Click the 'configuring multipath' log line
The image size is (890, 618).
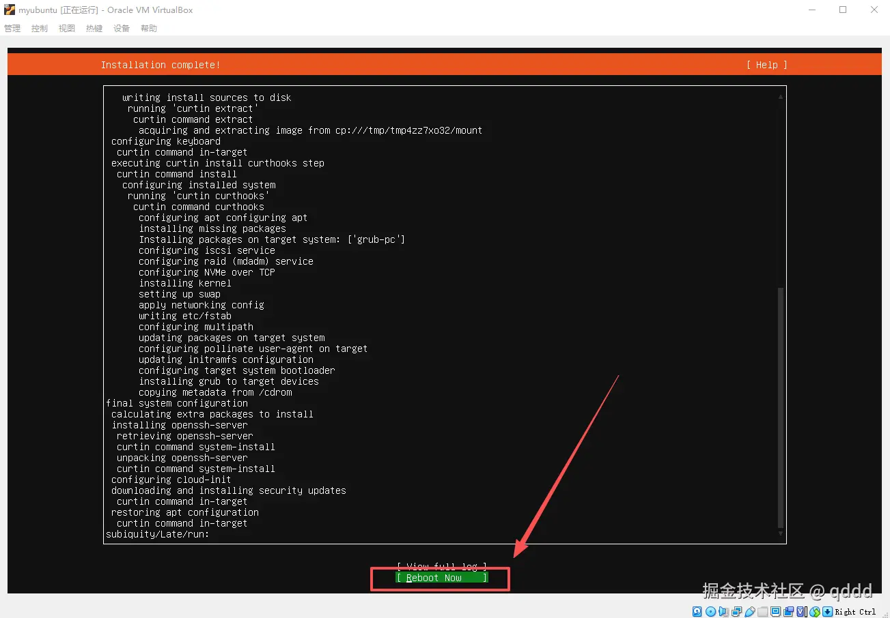click(x=196, y=327)
